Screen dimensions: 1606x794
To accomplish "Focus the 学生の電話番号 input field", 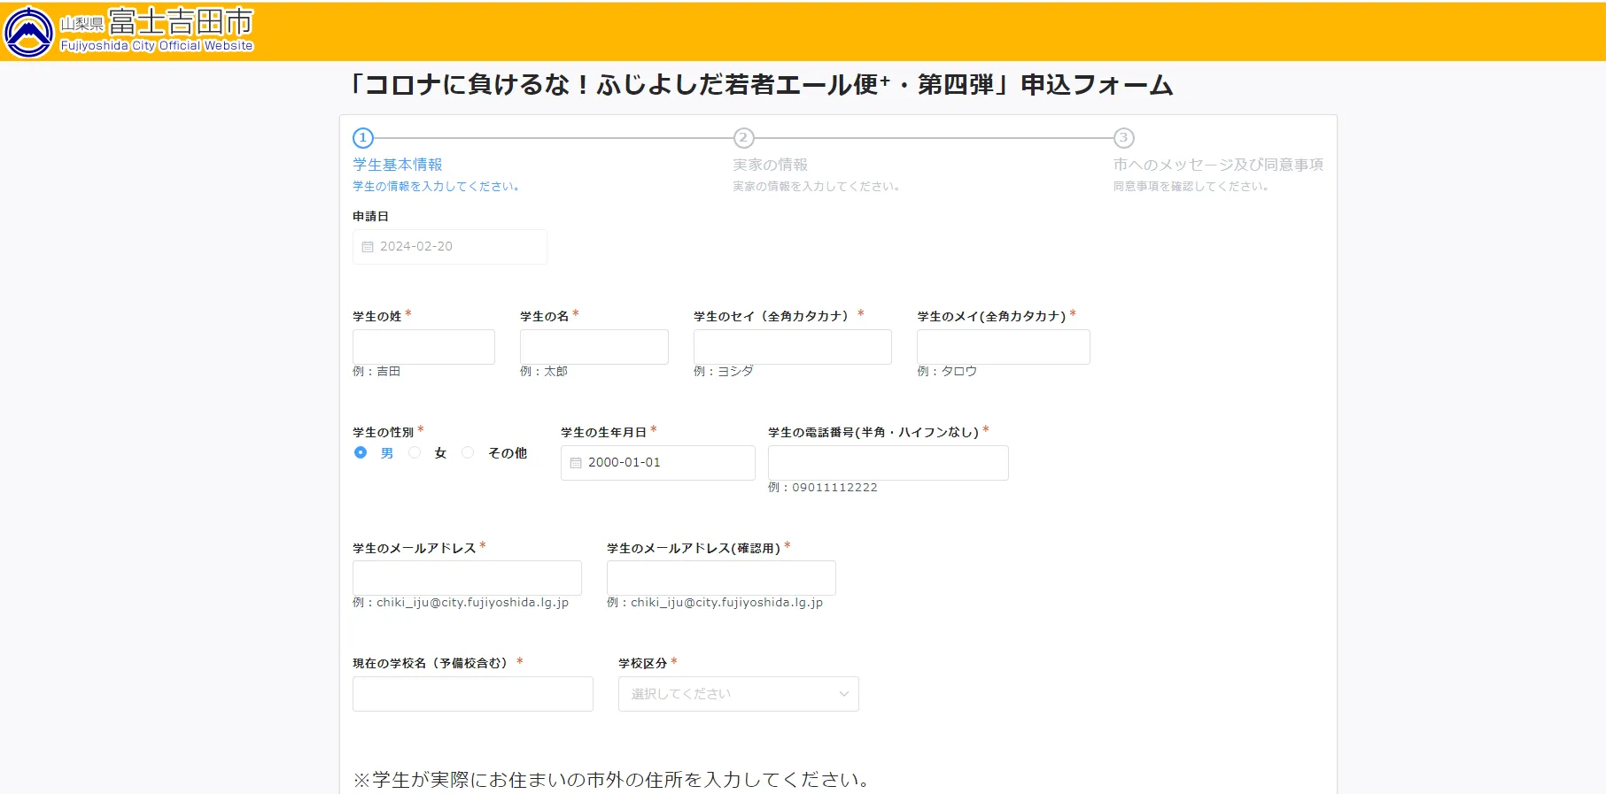I will click(888, 463).
